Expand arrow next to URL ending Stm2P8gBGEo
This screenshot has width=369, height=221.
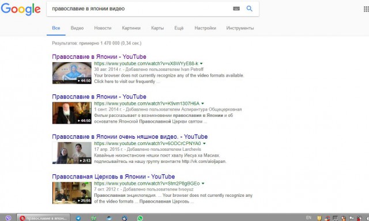[x=203, y=183]
